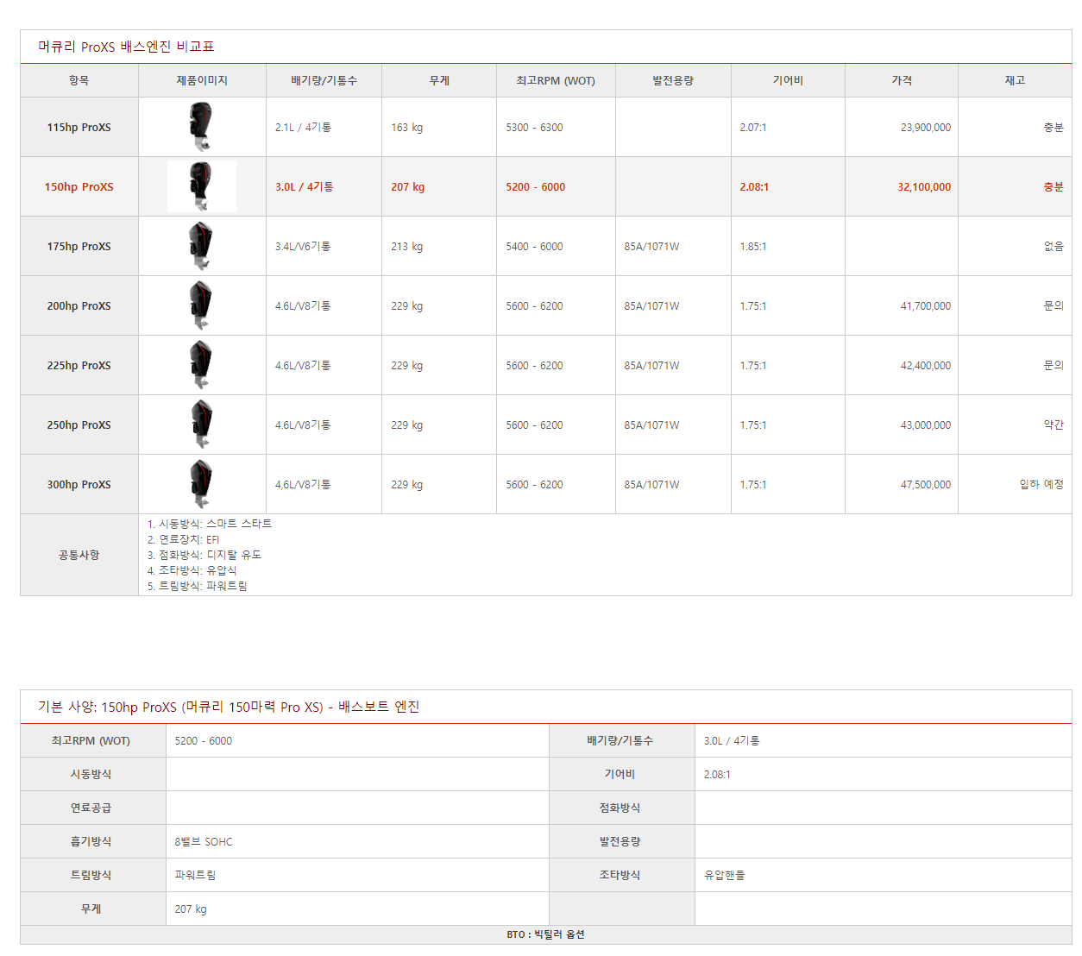The height and width of the screenshot is (956, 1082).
Task: Click the 유압핸들 steering spec value
Action: [724, 875]
